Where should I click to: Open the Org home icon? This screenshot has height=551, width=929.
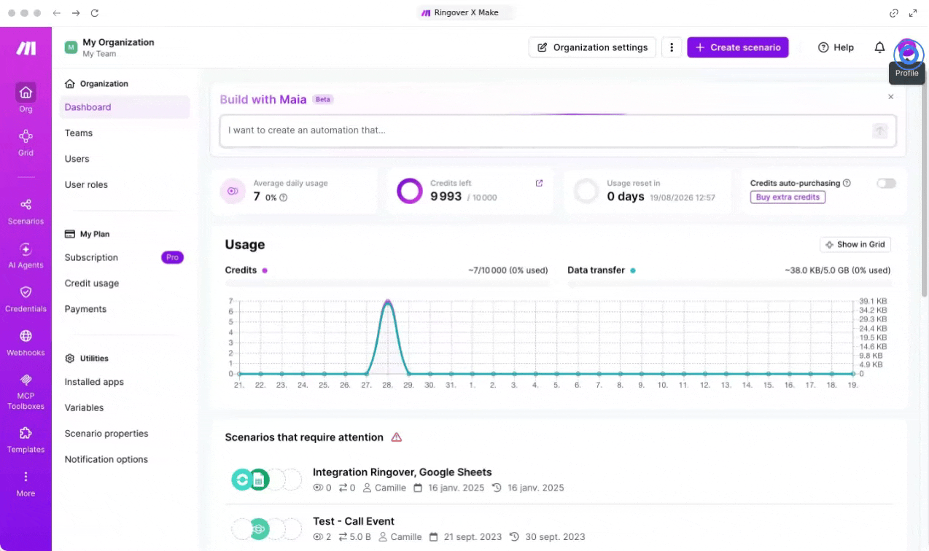pyautogui.click(x=26, y=93)
